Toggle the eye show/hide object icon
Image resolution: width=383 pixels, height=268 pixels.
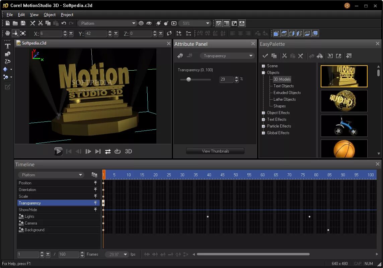(x=149, y=23)
